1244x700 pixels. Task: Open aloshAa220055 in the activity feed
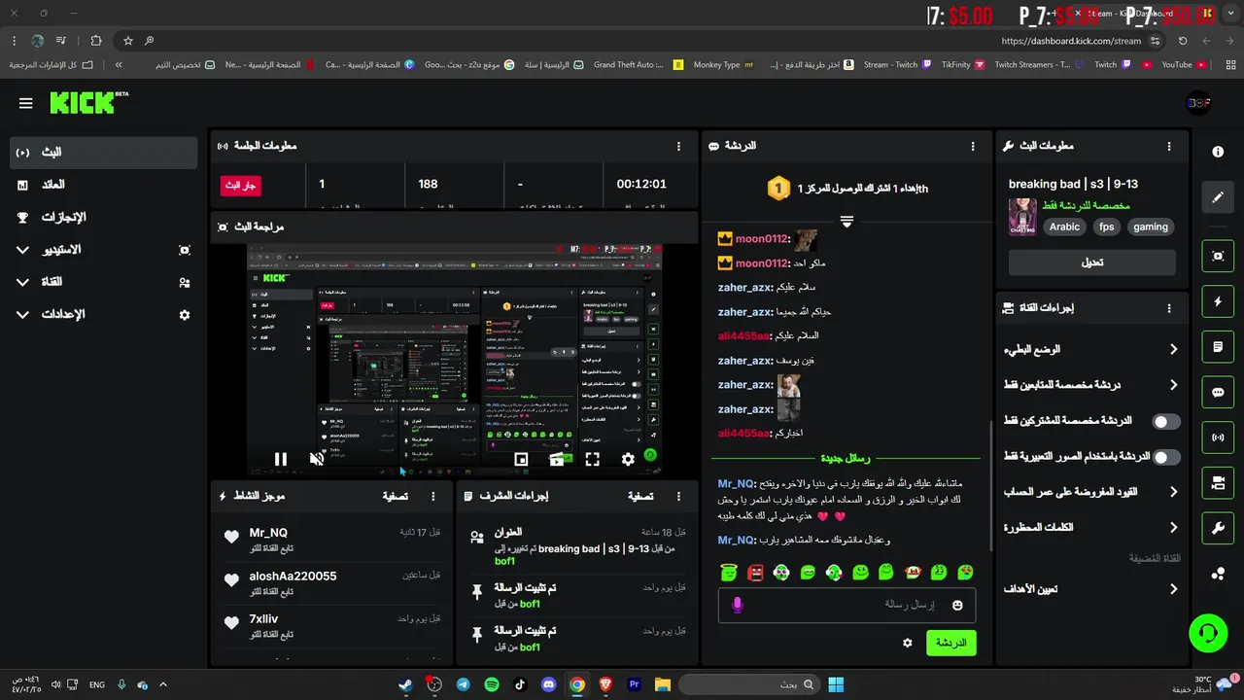pos(293,577)
